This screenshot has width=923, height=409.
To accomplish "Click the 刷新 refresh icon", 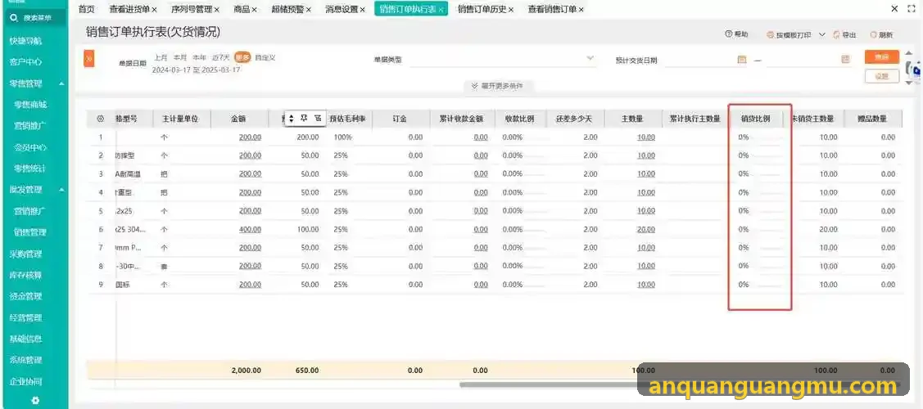I will (x=873, y=34).
